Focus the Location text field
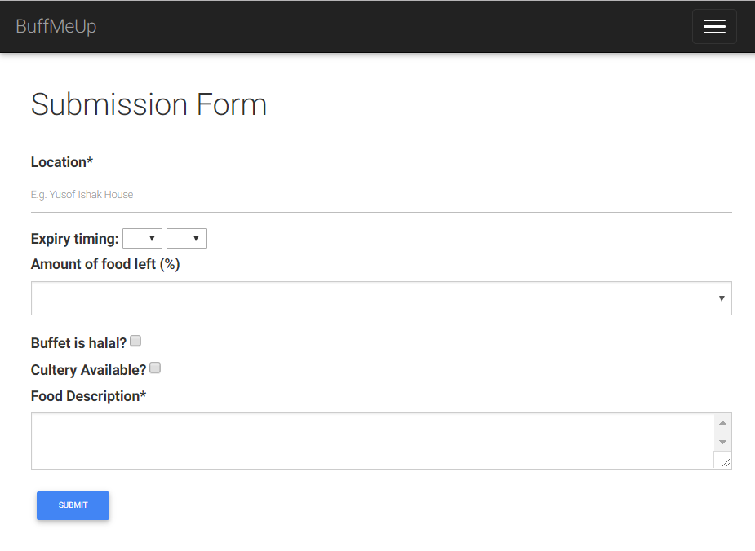Screen dimensions: 755x551 pos(381,195)
